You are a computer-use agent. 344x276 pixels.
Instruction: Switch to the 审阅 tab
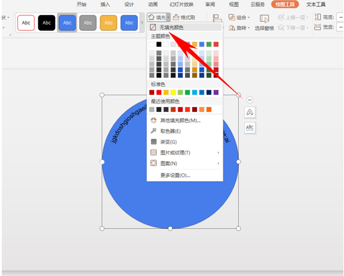(x=210, y=4)
